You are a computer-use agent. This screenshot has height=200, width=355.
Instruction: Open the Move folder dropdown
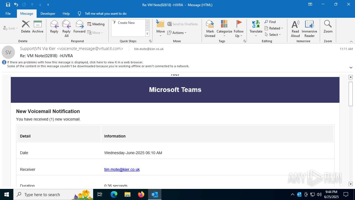(161, 29)
